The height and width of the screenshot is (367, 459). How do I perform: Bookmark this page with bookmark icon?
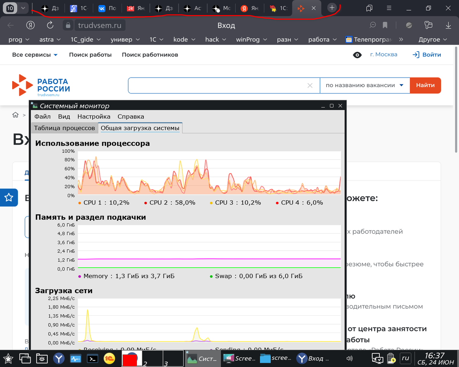coord(385,25)
